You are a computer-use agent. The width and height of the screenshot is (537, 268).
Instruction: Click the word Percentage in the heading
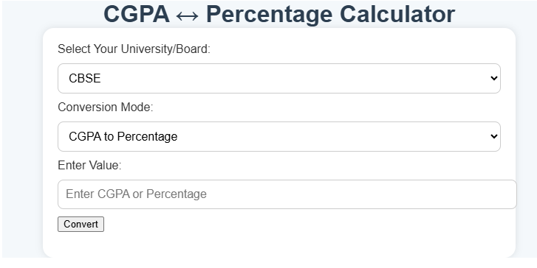269,15
